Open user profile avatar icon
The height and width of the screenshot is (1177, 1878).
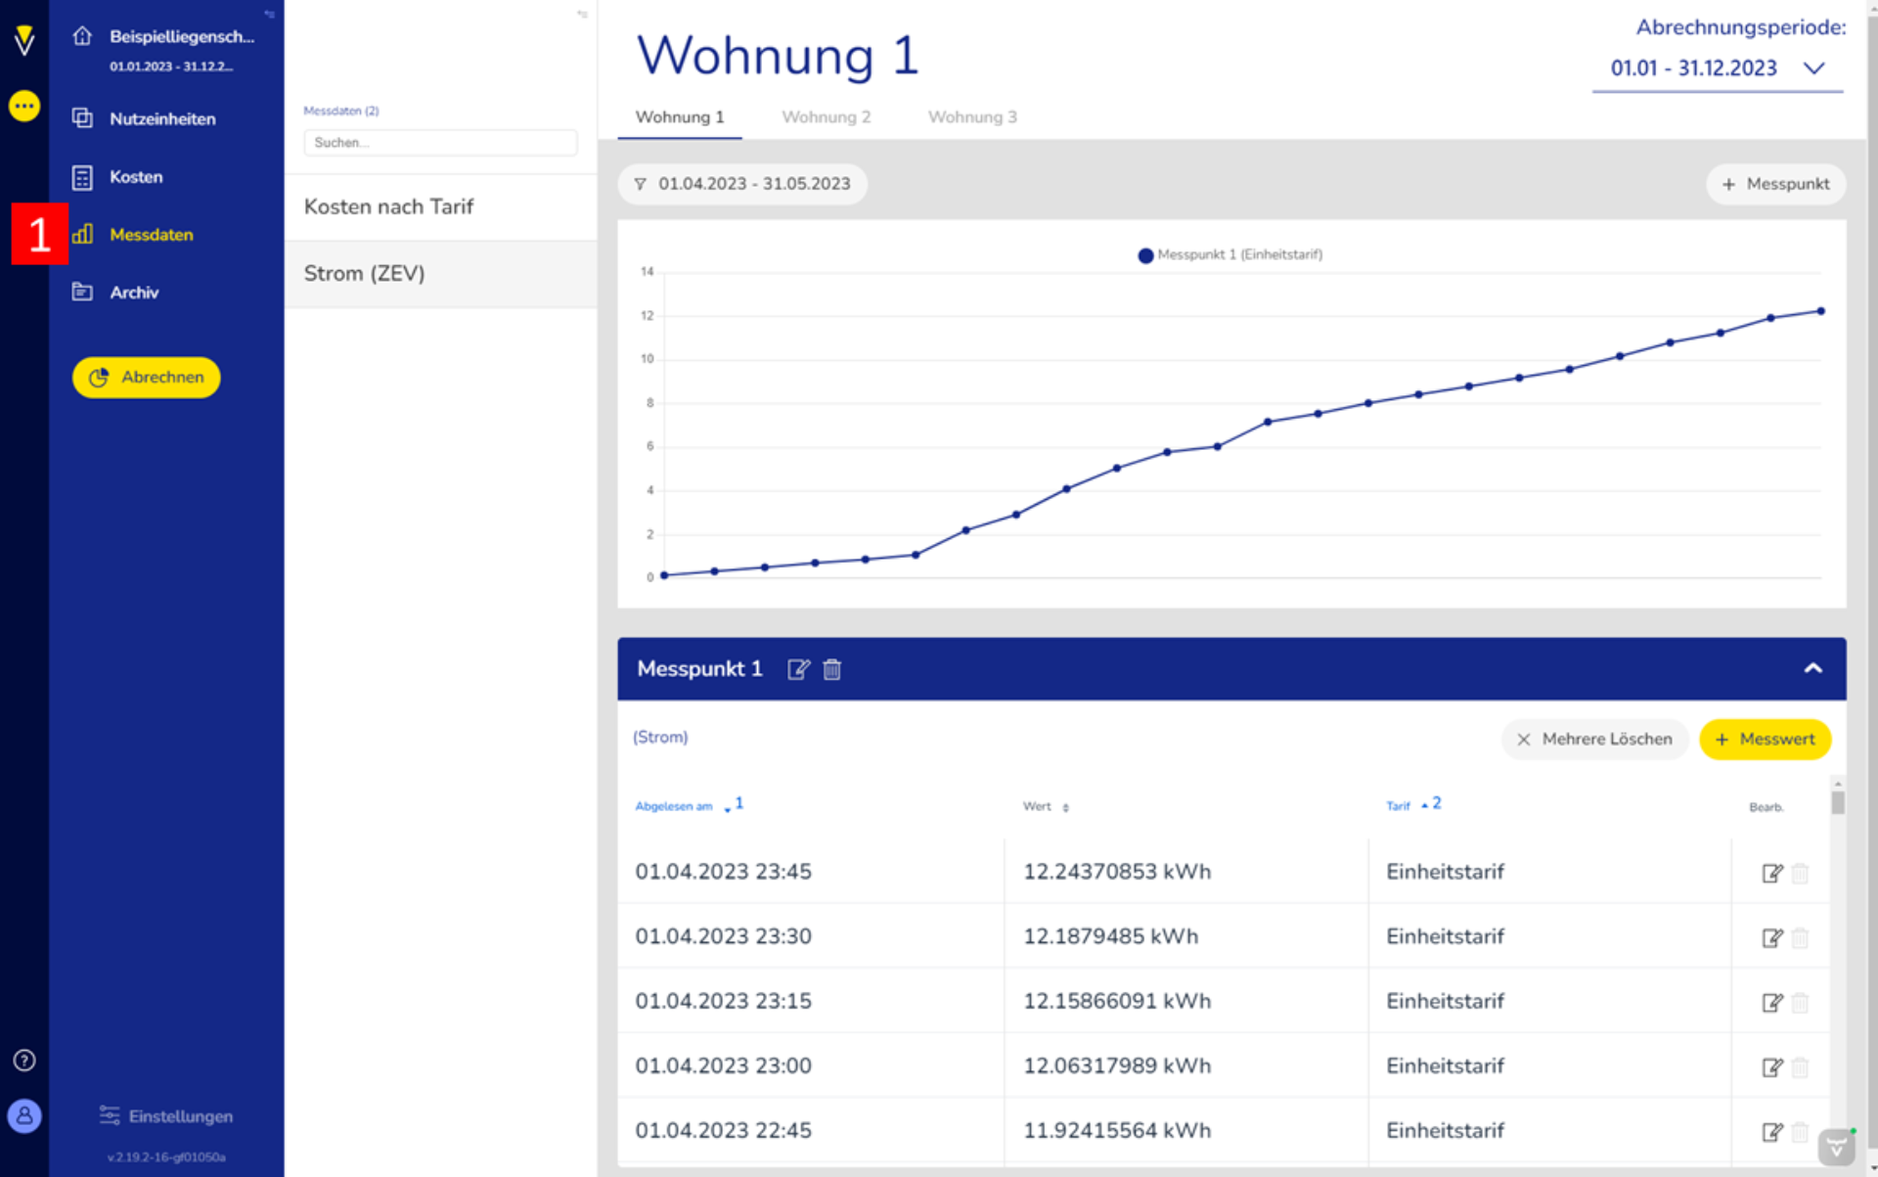click(x=24, y=1115)
